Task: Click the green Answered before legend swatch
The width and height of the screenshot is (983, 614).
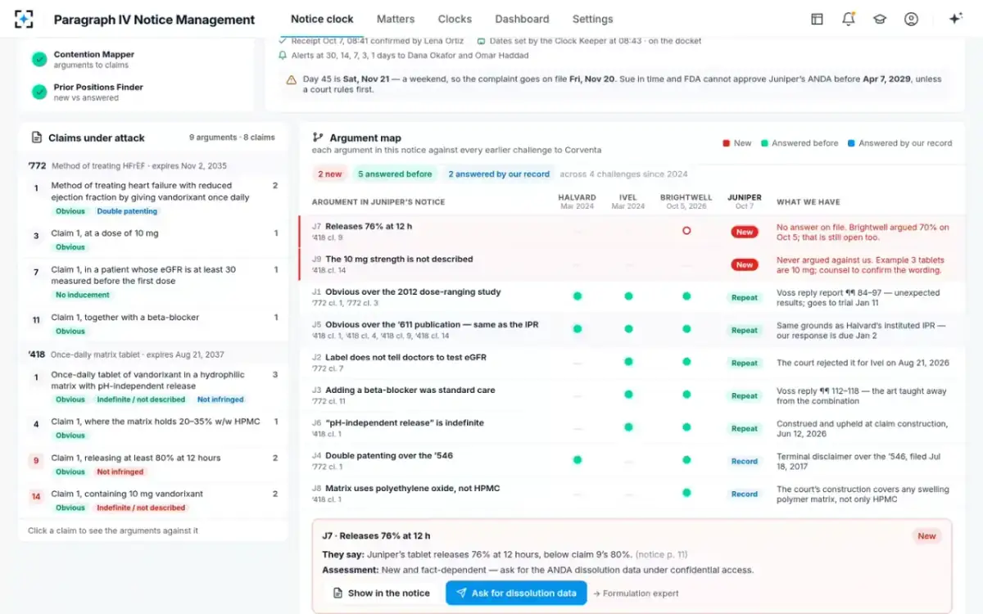Action: coord(764,143)
